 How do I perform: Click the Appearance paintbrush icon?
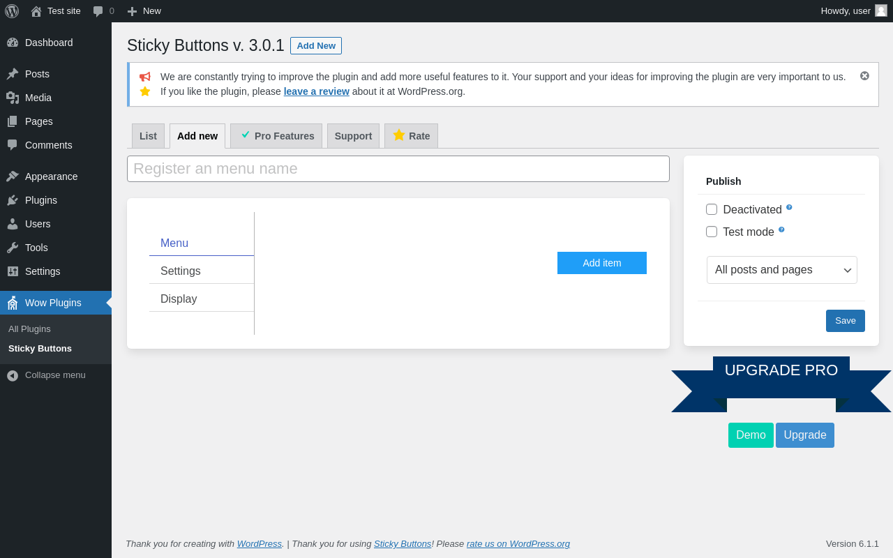pyautogui.click(x=13, y=176)
